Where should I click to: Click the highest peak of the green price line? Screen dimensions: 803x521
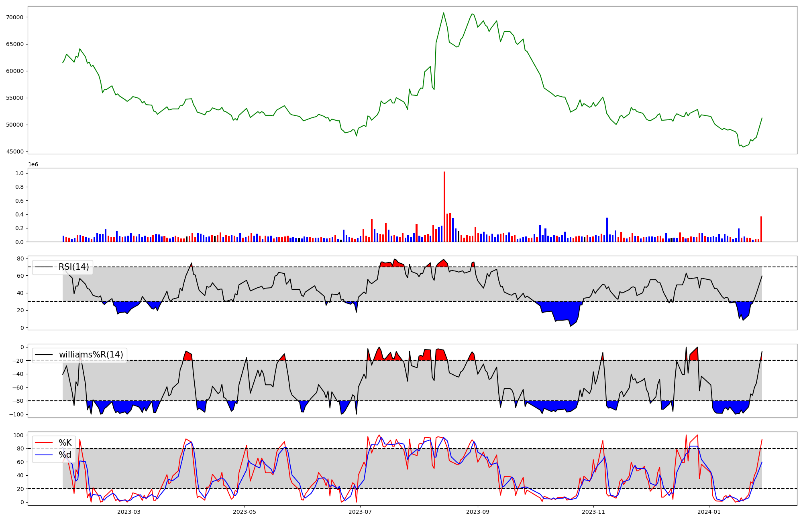pos(444,13)
